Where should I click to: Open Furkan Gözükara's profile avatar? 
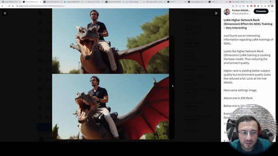227,12
